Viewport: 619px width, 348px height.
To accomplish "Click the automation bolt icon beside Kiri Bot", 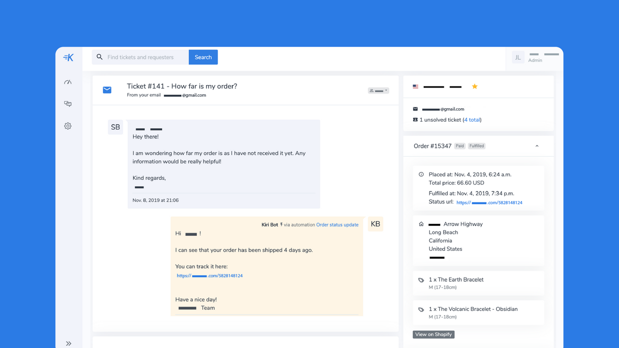I will click(282, 224).
